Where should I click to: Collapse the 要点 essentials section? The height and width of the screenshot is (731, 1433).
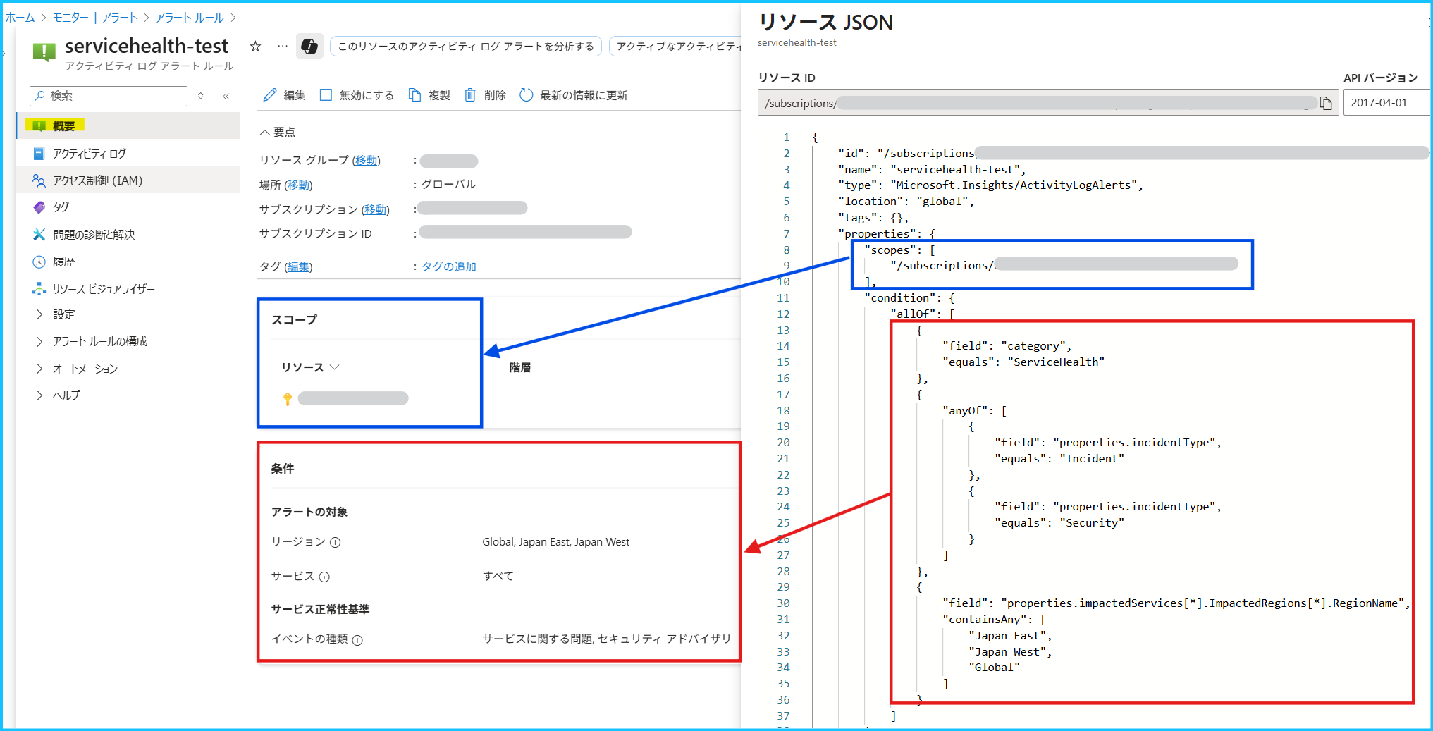pyautogui.click(x=264, y=132)
